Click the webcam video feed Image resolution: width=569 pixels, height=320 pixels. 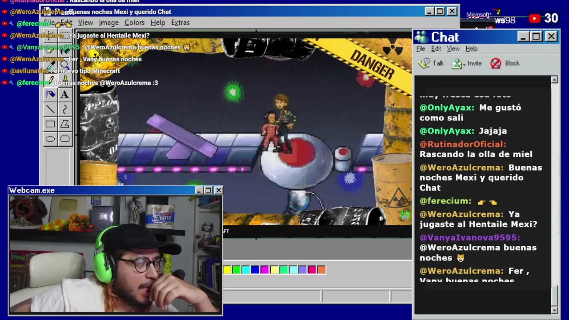coord(116,255)
